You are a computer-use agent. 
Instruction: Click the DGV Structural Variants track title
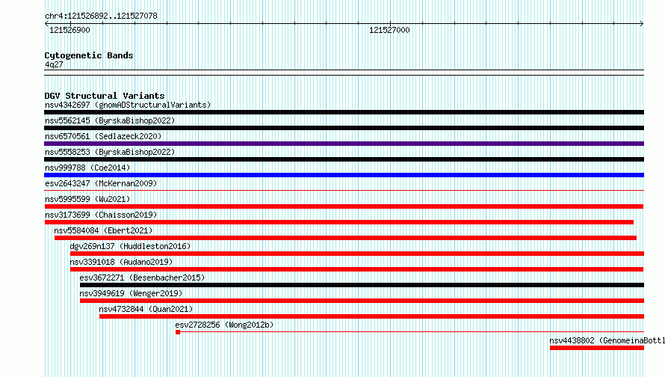105,96
